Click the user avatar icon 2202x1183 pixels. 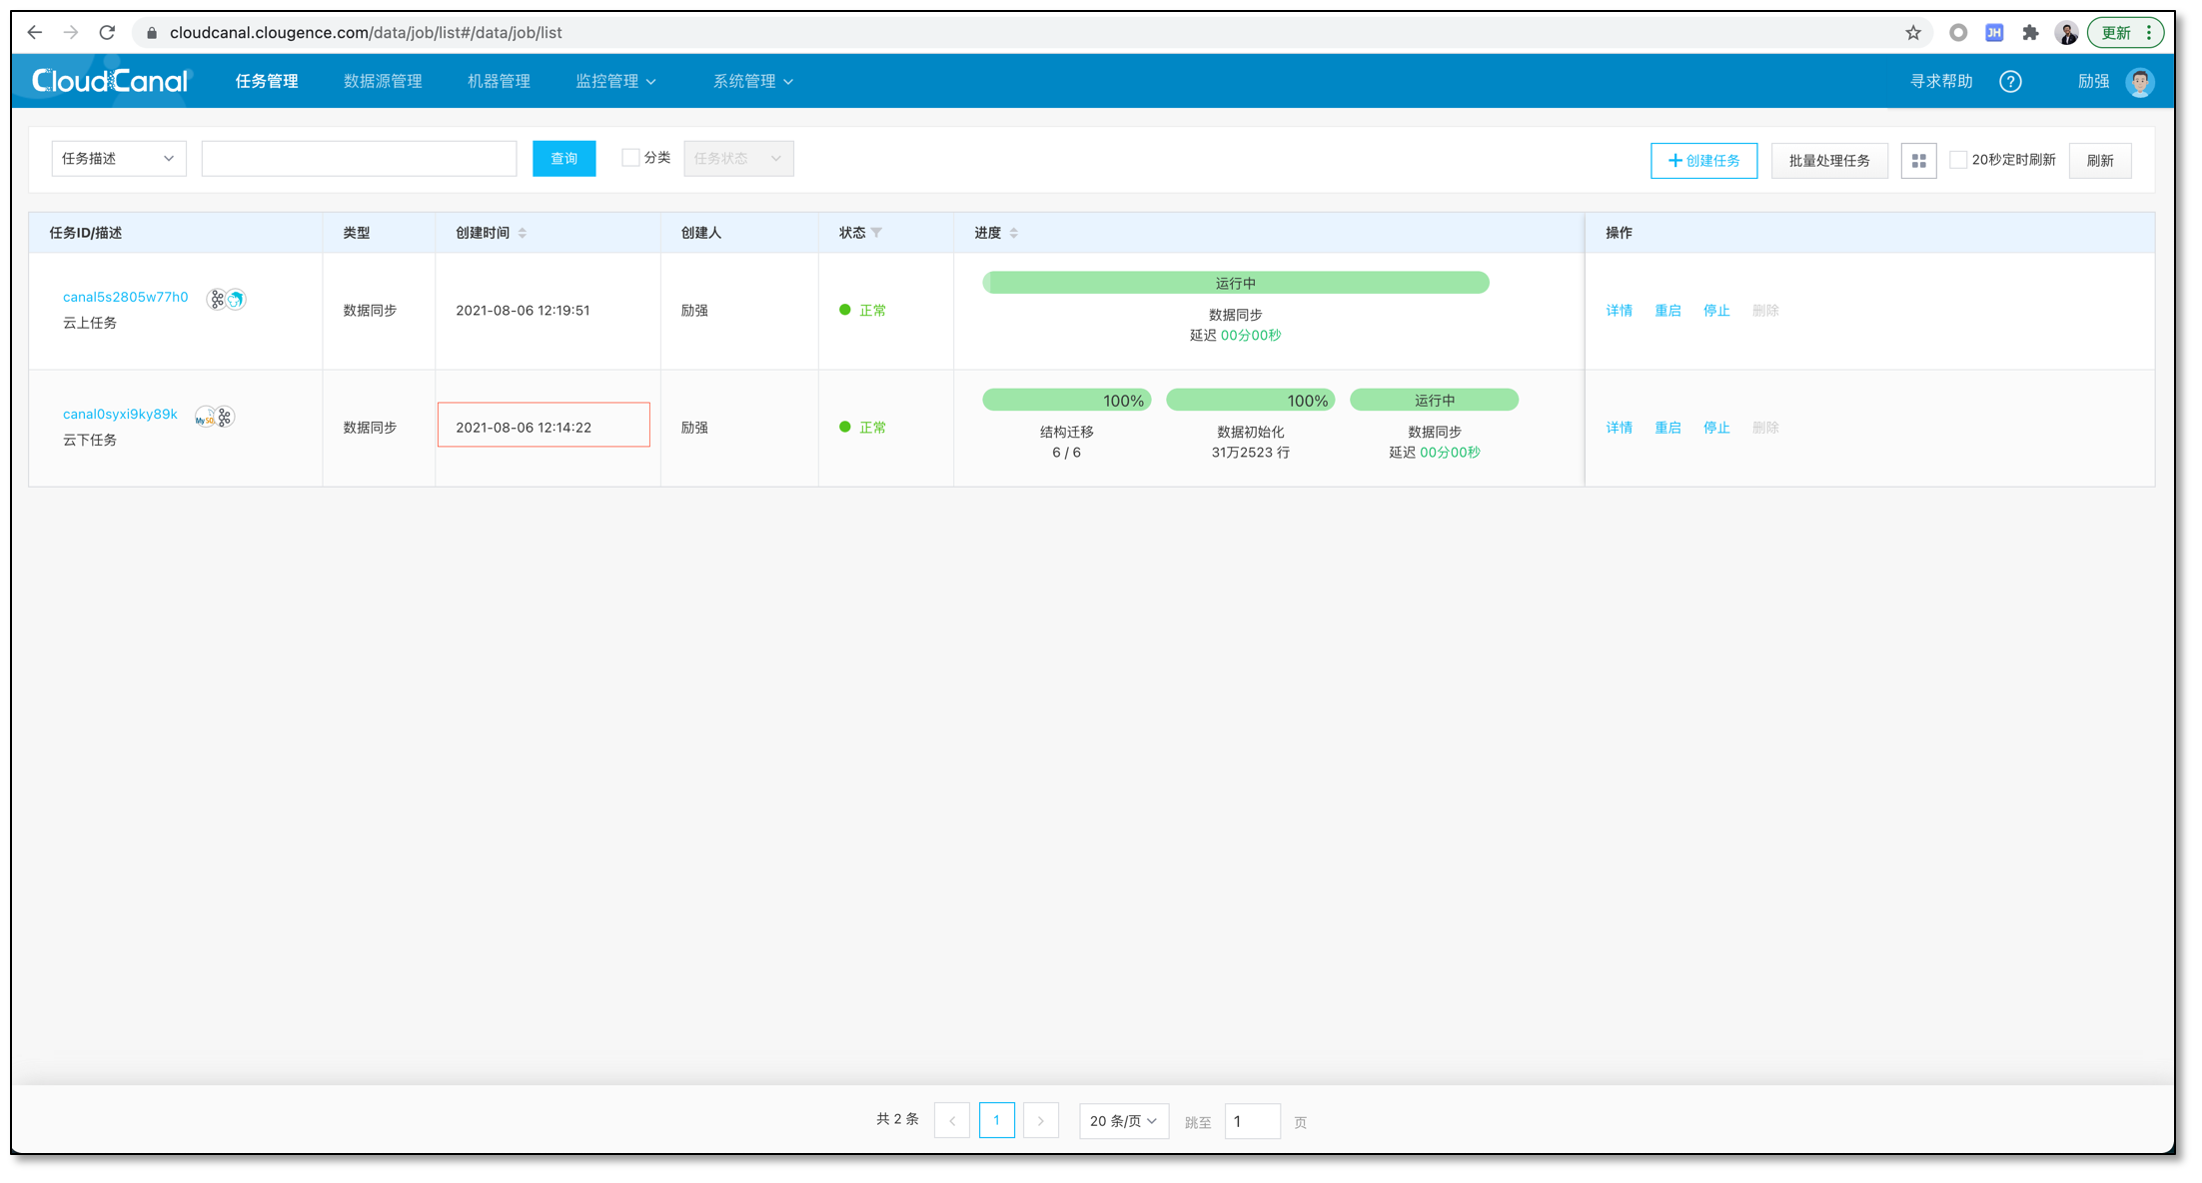2139,82
